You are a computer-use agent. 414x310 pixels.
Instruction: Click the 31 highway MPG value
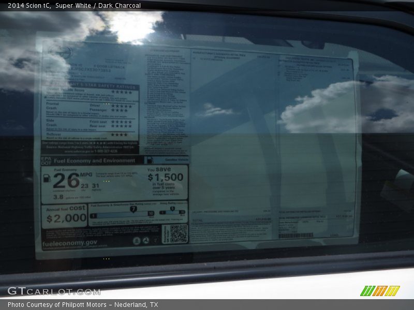point(96,186)
